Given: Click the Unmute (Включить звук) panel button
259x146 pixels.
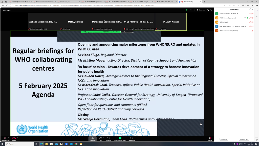Looking at the screenshot, I should [x=244, y=139].
